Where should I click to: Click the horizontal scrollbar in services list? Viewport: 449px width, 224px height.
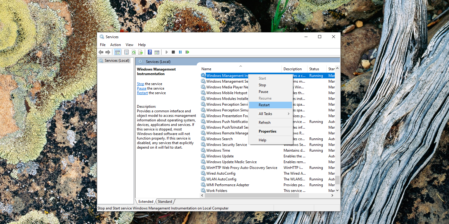(x=251, y=196)
